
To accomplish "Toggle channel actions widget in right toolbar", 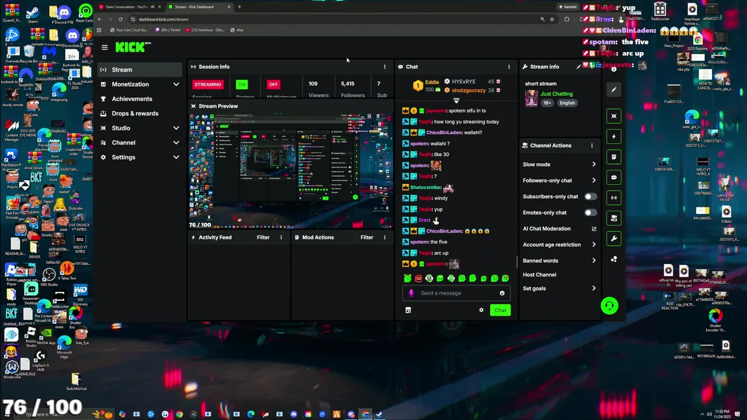I will click(x=614, y=218).
